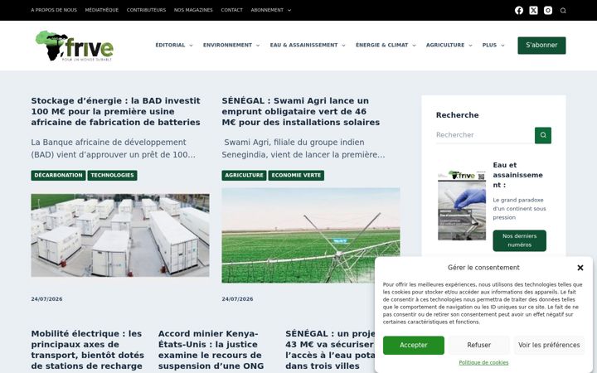Open the Politique de cookies link

coord(483,363)
